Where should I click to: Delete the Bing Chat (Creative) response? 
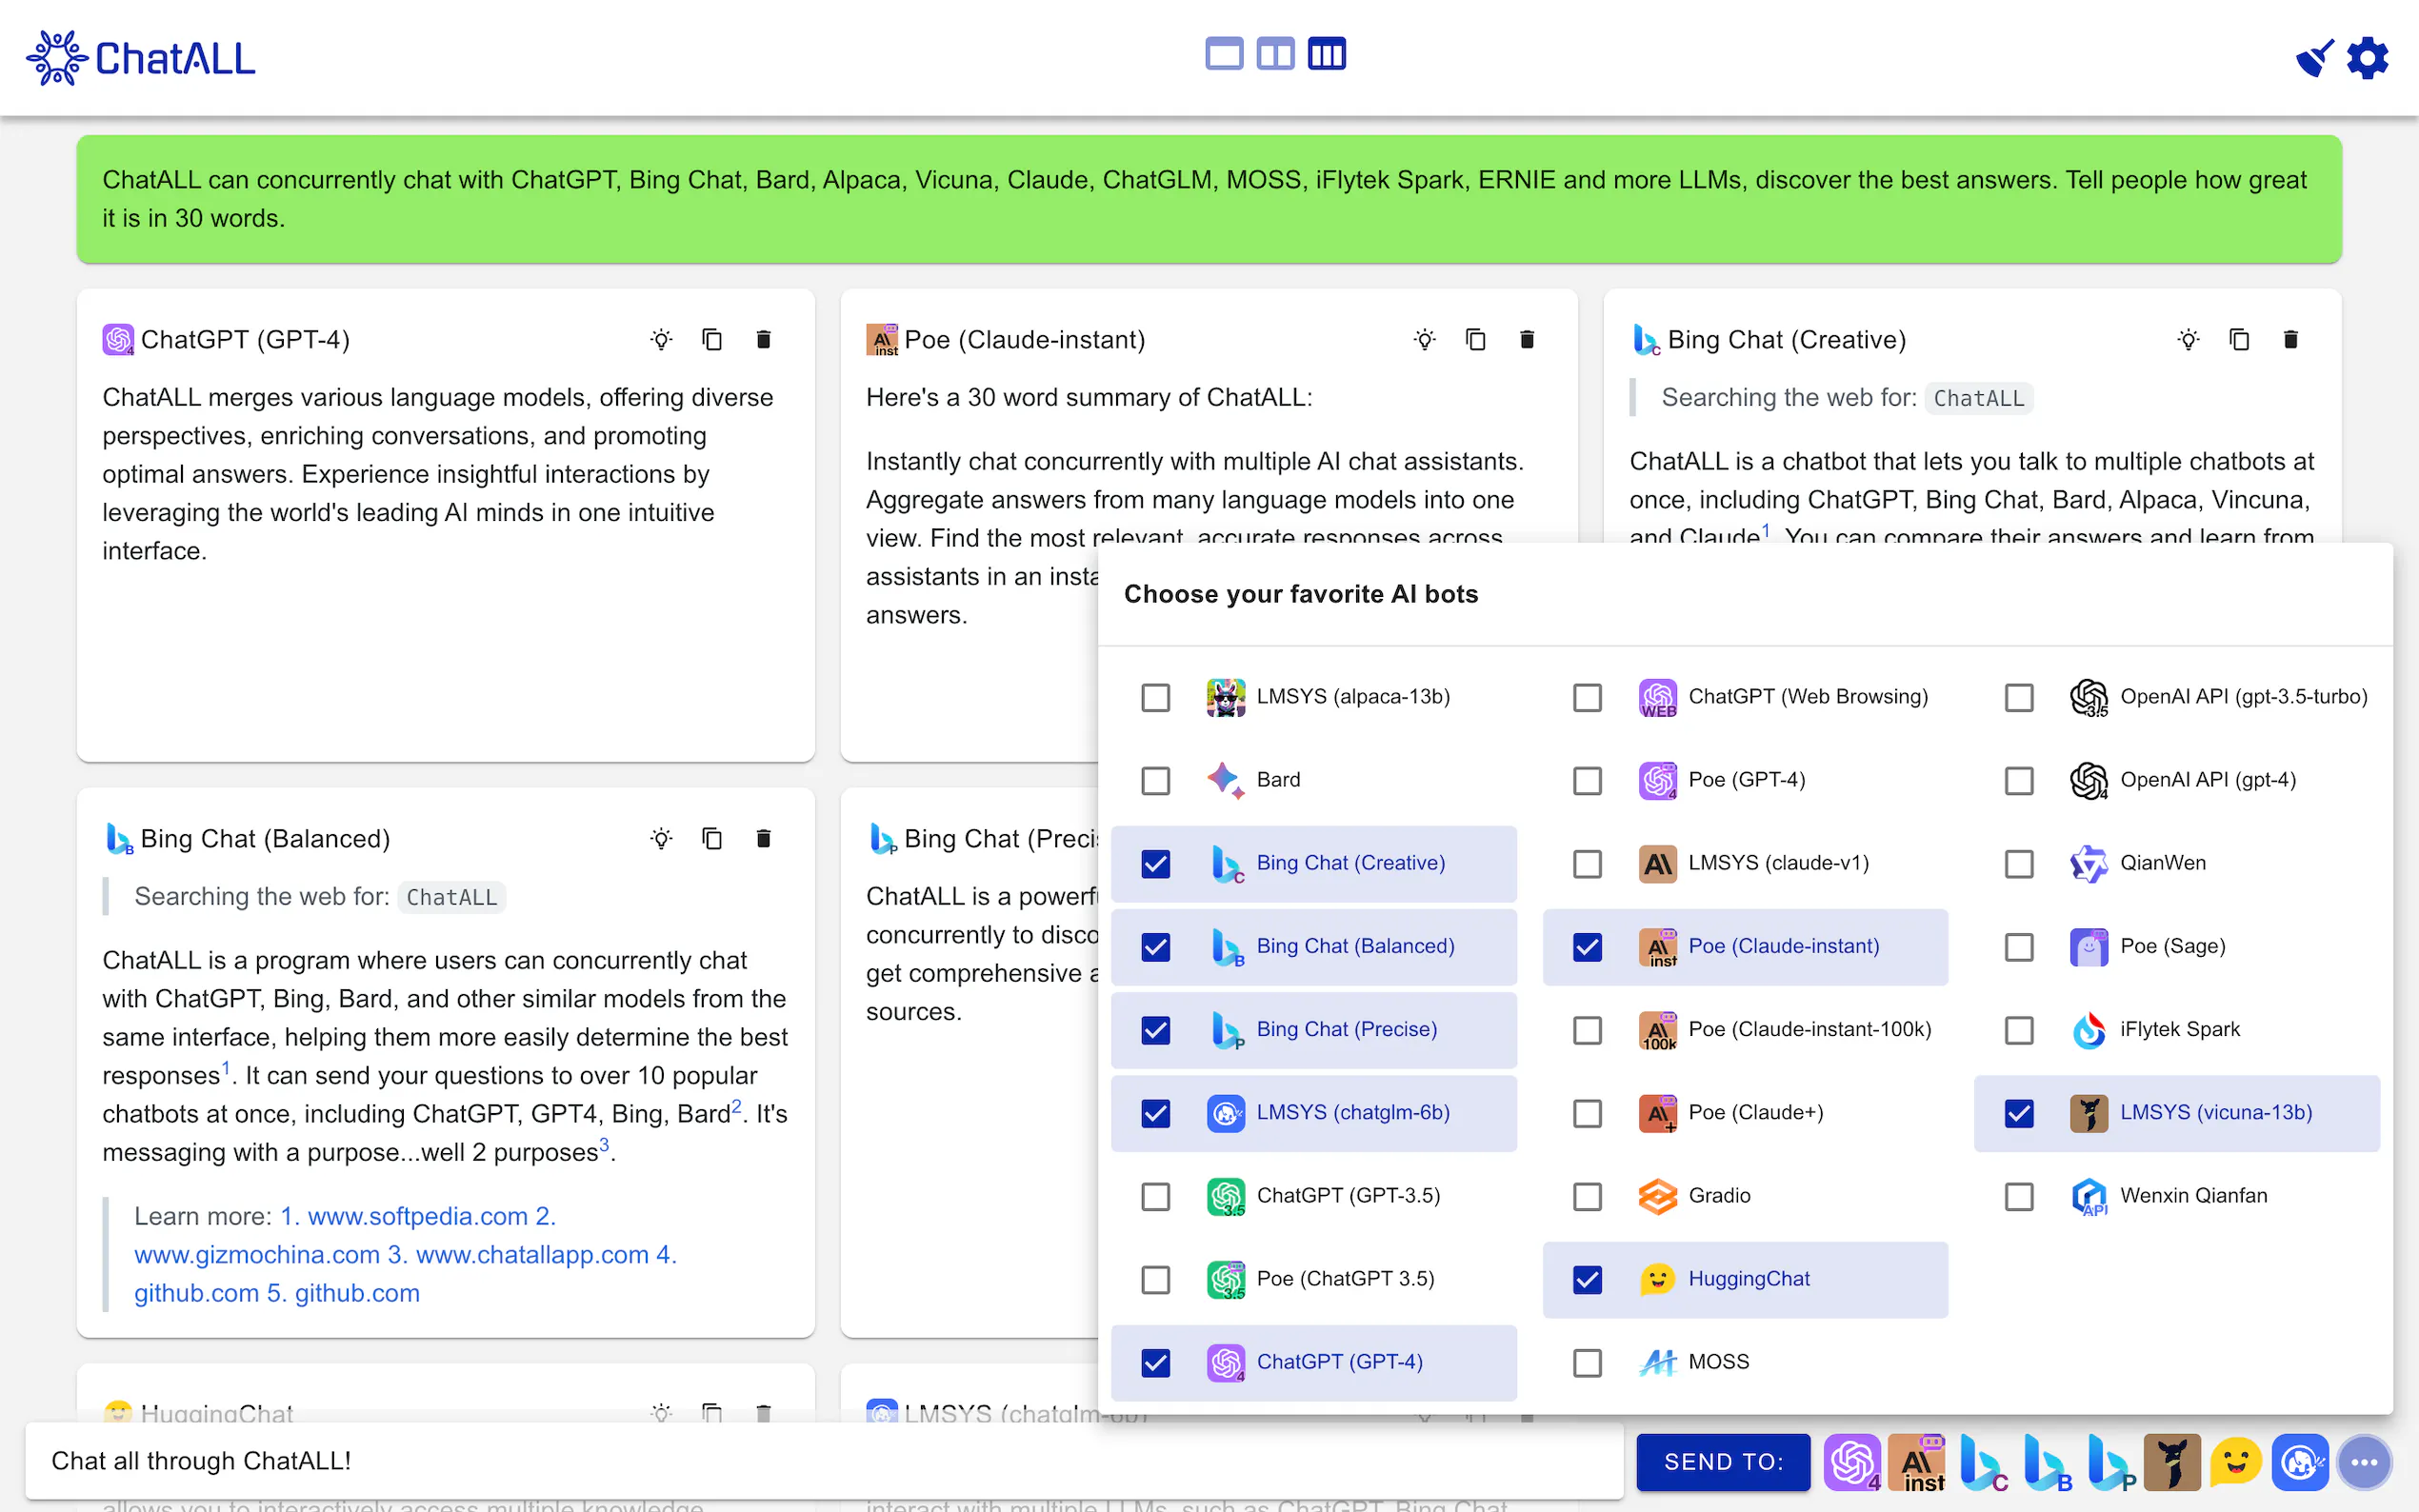click(x=2290, y=340)
